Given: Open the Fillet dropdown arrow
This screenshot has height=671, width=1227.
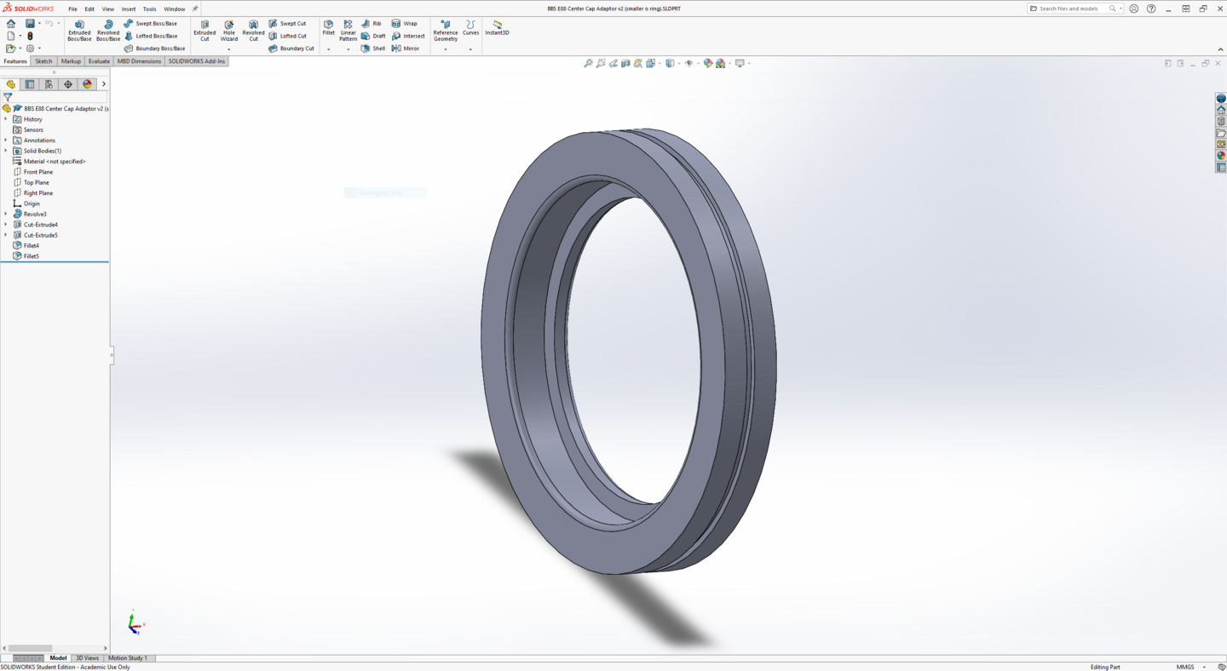Looking at the screenshot, I should point(328,49).
